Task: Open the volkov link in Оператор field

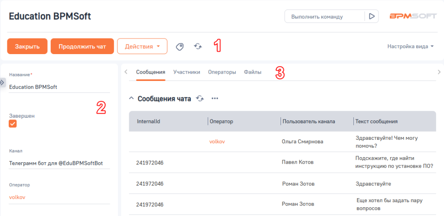Action: click(17, 197)
